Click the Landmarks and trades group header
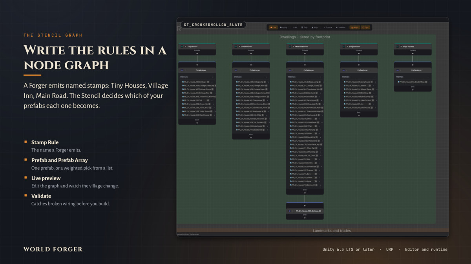Viewport: 471px width, 264px height. tap(332, 231)
